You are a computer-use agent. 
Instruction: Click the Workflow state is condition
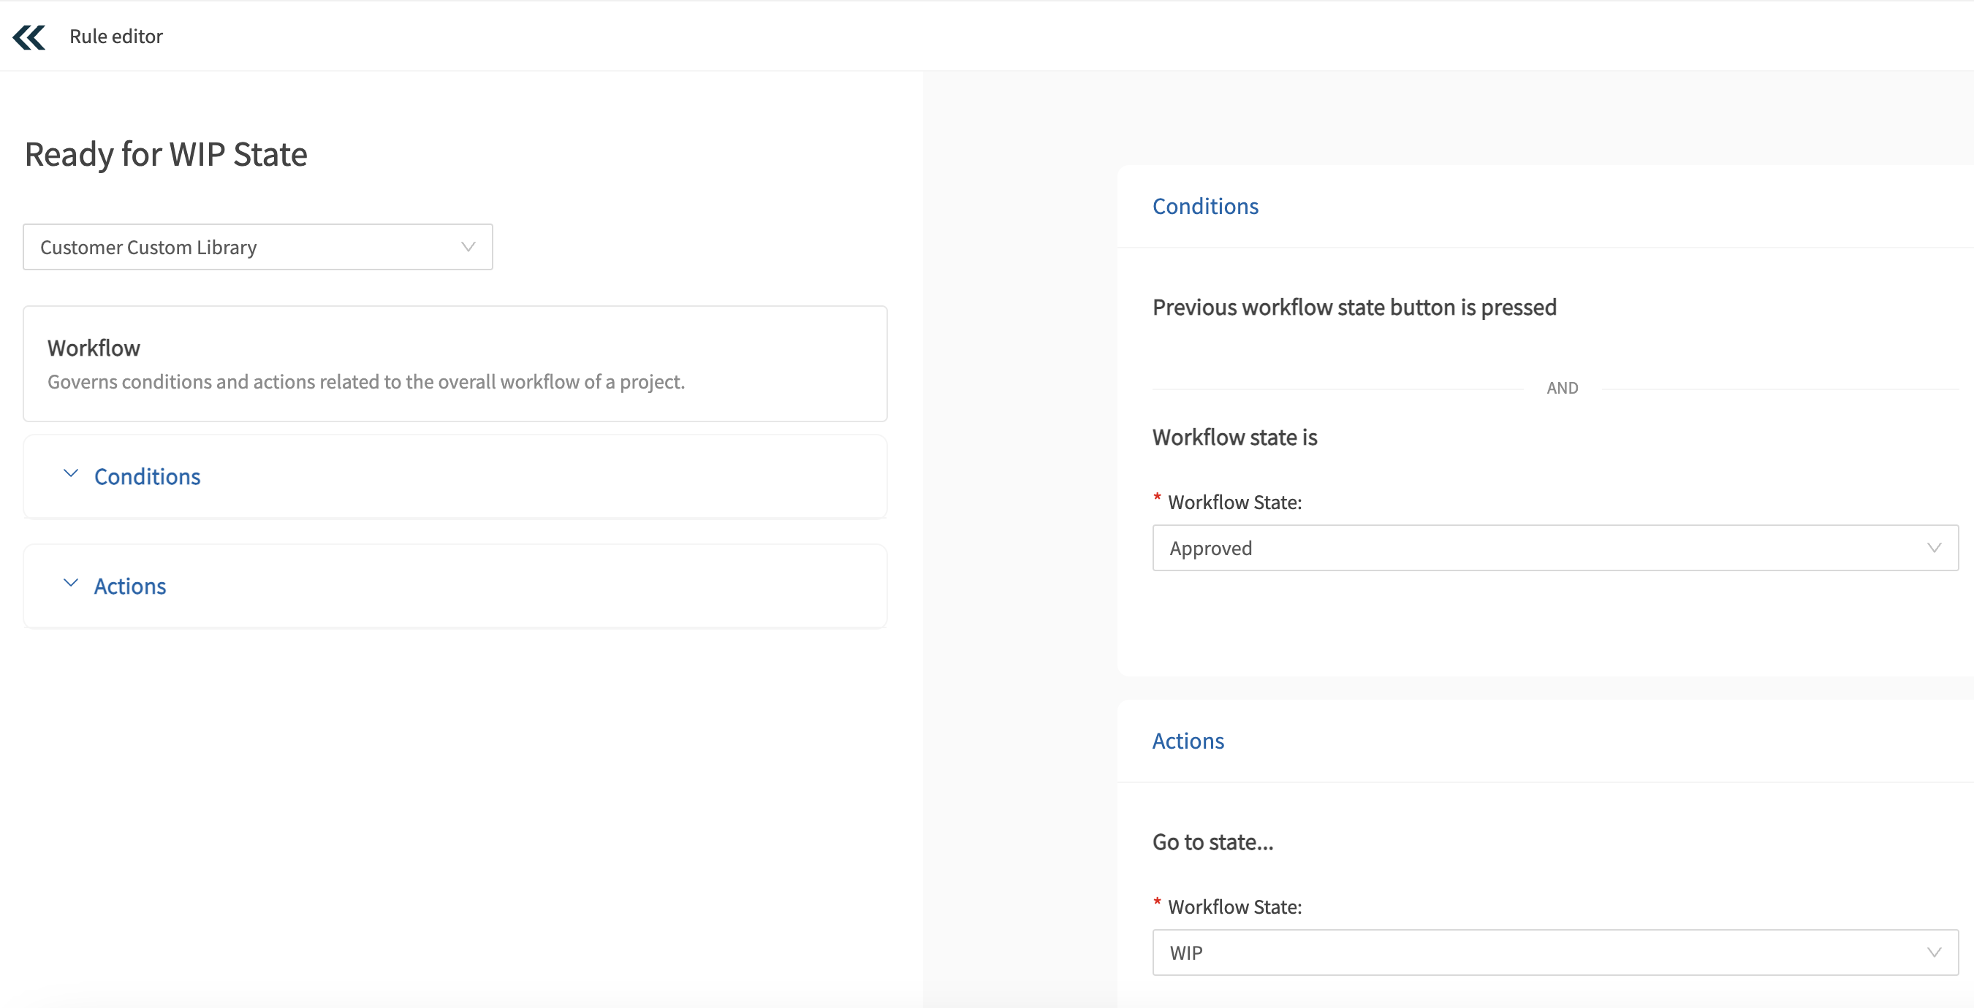[1234, 437]
